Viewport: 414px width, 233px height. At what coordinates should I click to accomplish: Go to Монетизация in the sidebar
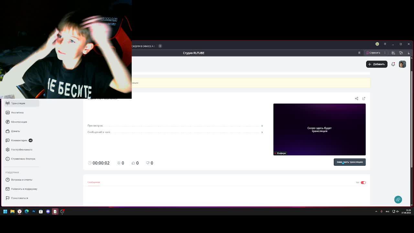pos(19,122)
